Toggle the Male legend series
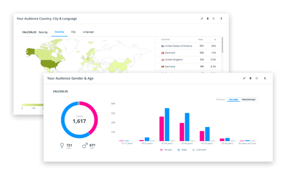Viewport: 281px width, 172px height. pos(182,150)
